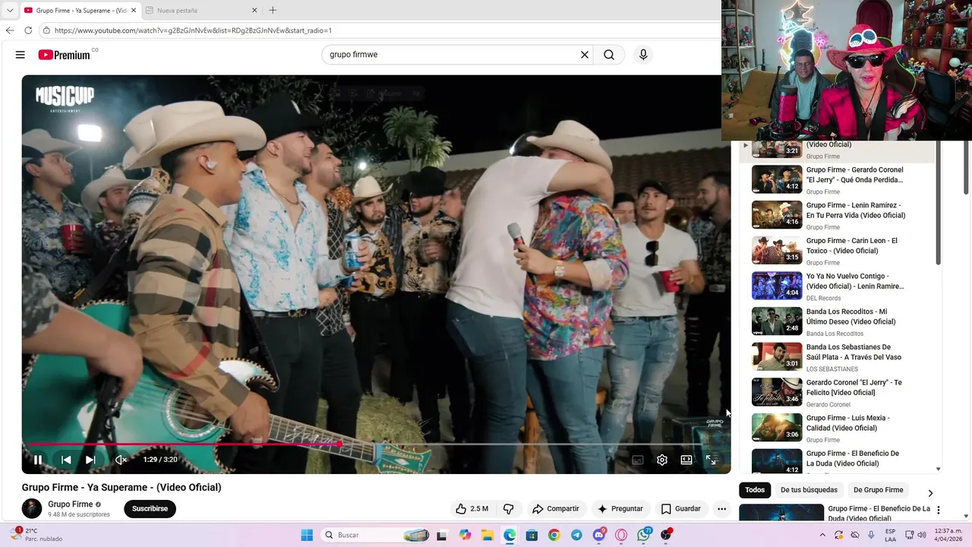Show more filter chips with right arrow
The image size is (972, 547).
click(x=930, y=493)
